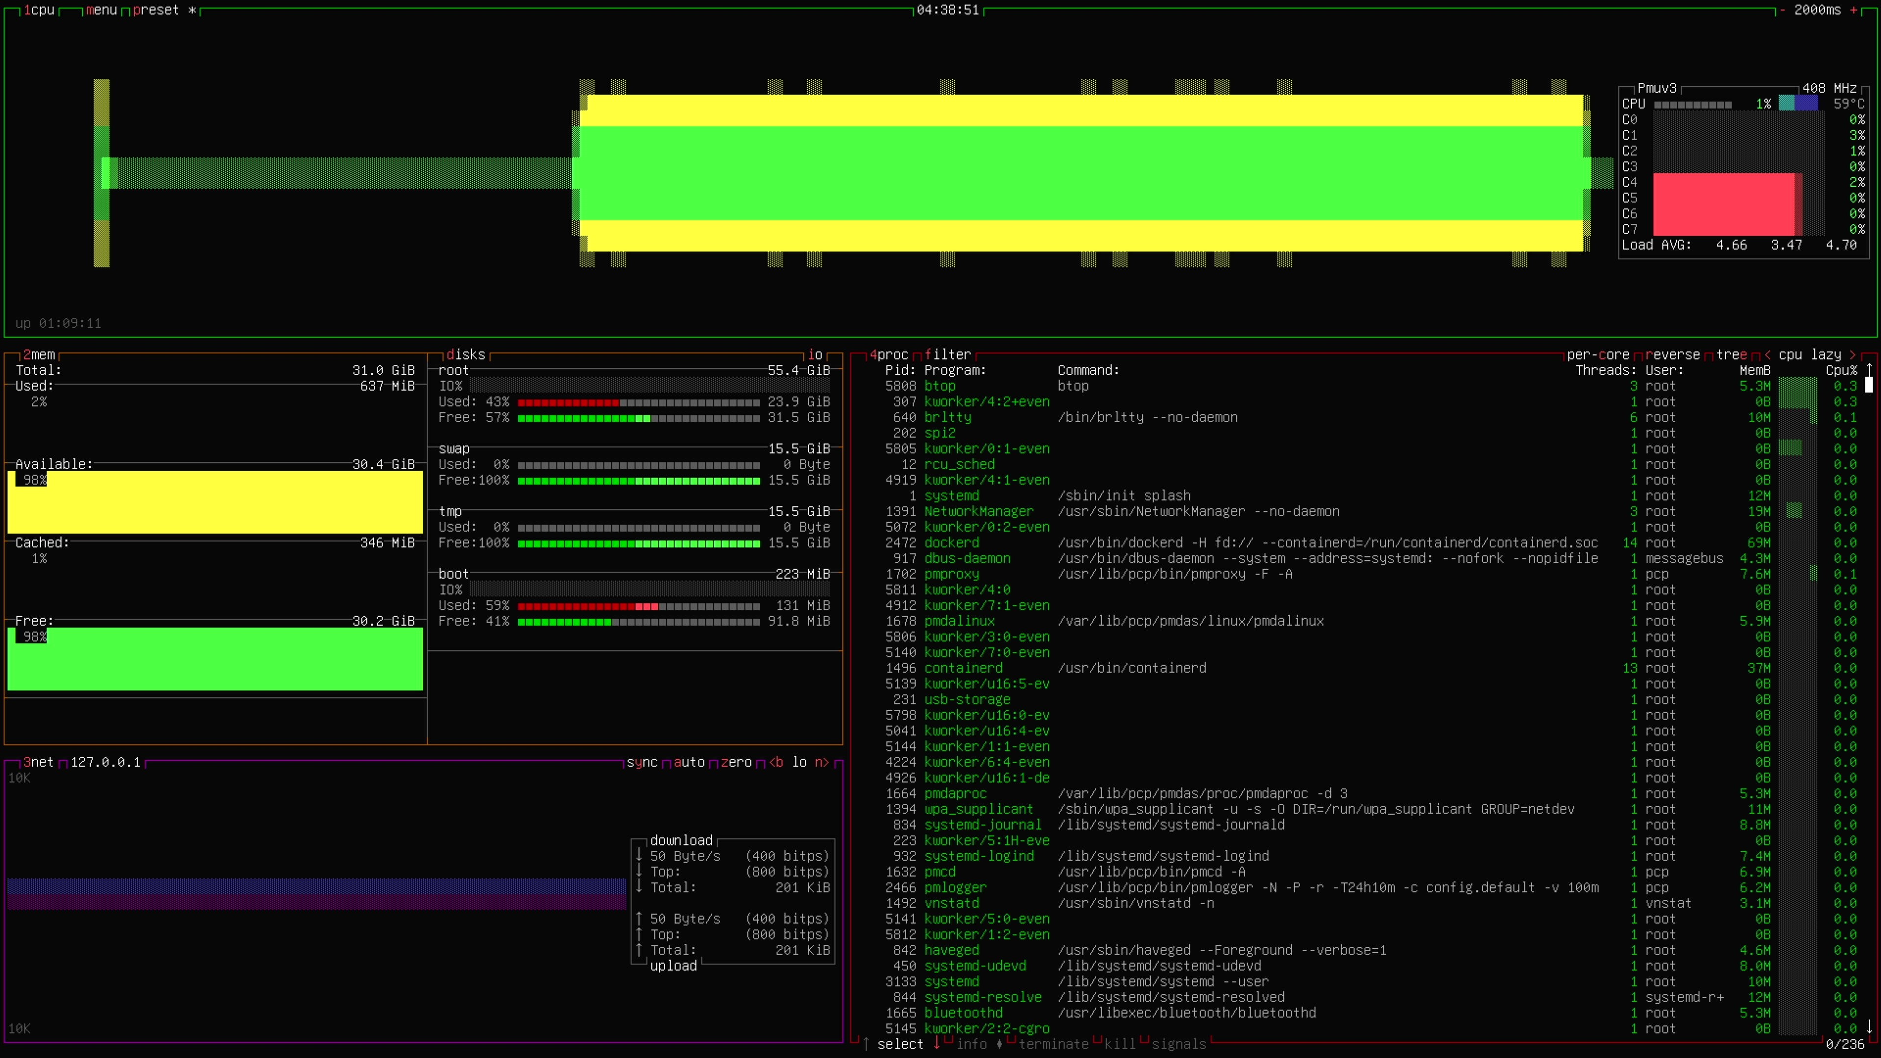Image resolution: width=1881 pixels, height=1058 pixels.
Task: Toggle sync scaling in the net box
Action: (642, 762)
